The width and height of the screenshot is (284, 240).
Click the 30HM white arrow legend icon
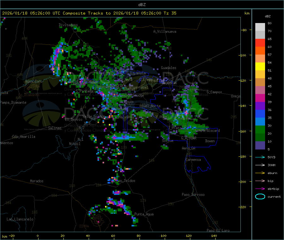pyautogui.click(x=260, y=165)
